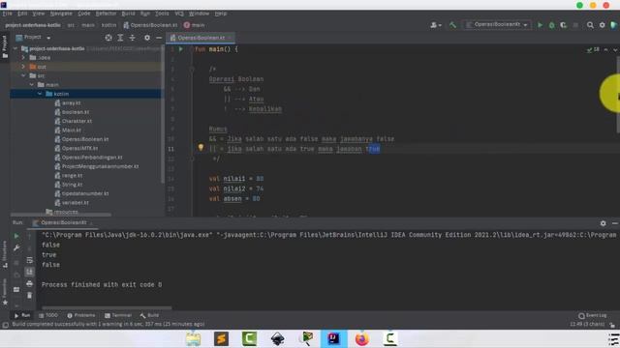Open OperasiPerbandingan.kt file
620x348 pixels.
(92, 158)
